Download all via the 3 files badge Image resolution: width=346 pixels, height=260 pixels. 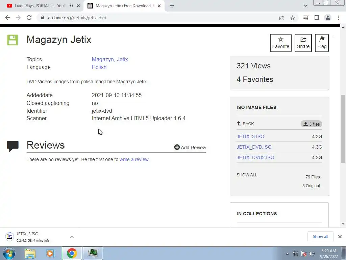tap(311, 124)
